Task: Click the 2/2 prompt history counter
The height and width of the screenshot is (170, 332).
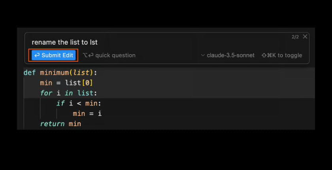Action: tap(295, 37)
